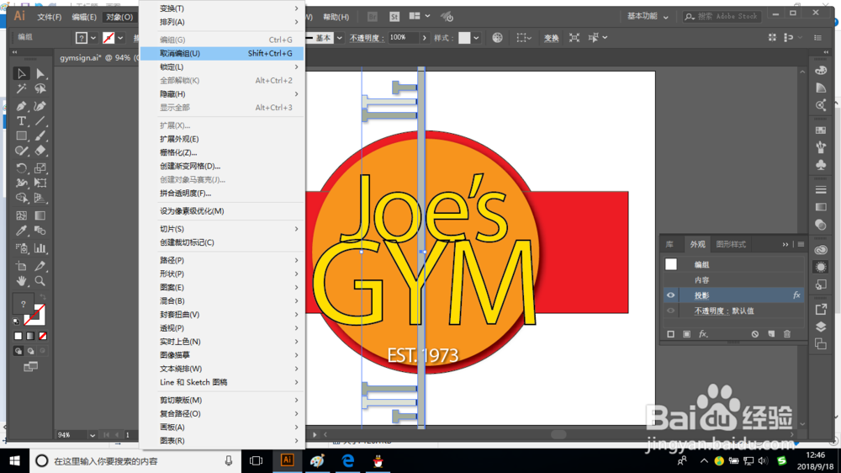Activate the Symbol Sprayer tool

[x=22, y=248]
